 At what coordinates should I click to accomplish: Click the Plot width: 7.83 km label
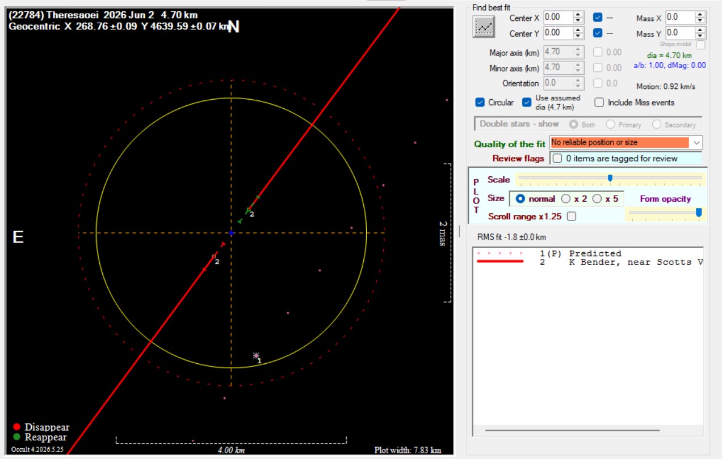pos(408,450)
